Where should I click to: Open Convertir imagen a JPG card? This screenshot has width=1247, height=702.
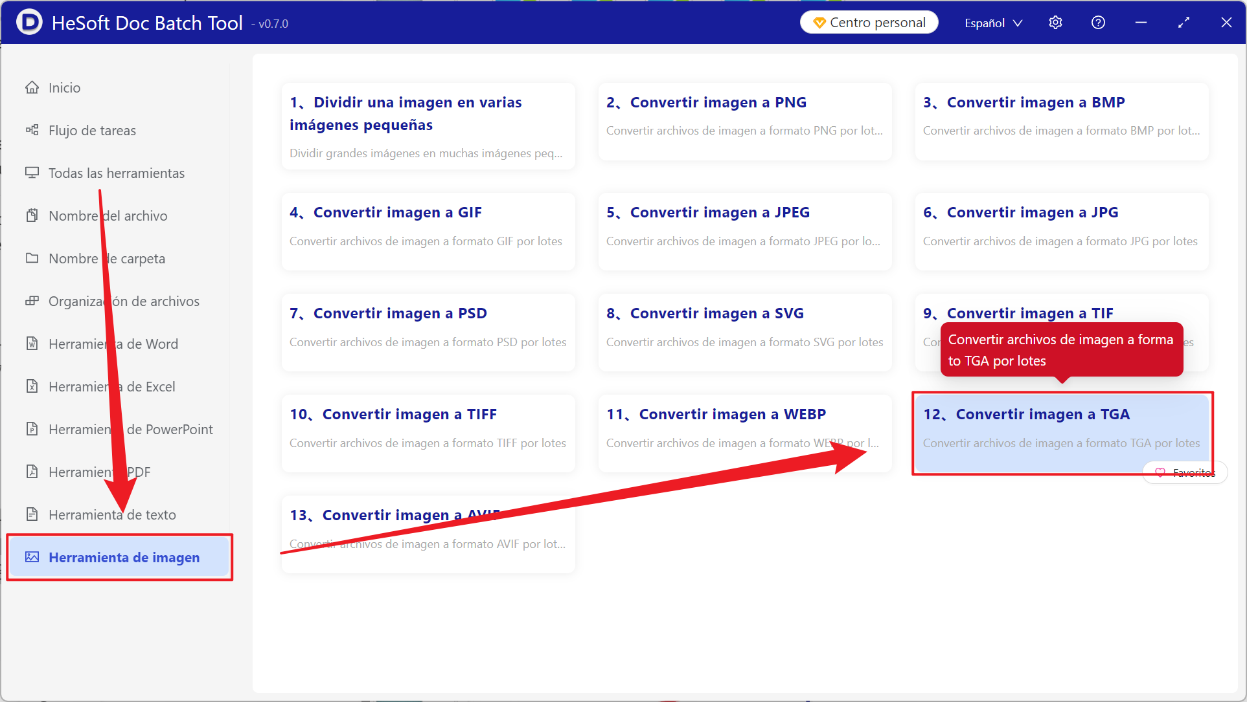[1062, 232]
